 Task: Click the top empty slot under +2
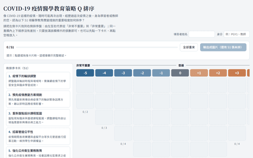click(x=218, y=85)
